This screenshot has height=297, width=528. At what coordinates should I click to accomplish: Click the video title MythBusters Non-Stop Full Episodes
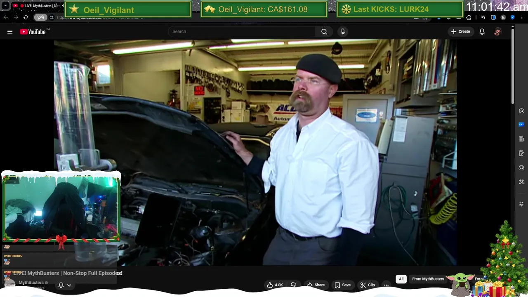coord(68,273)
